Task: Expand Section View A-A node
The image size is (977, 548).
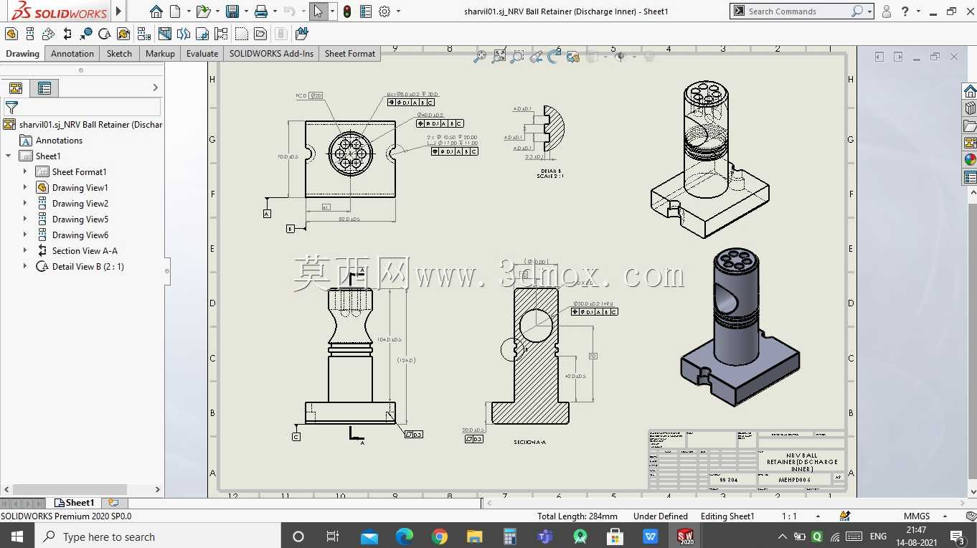Action: click(25, 251)
